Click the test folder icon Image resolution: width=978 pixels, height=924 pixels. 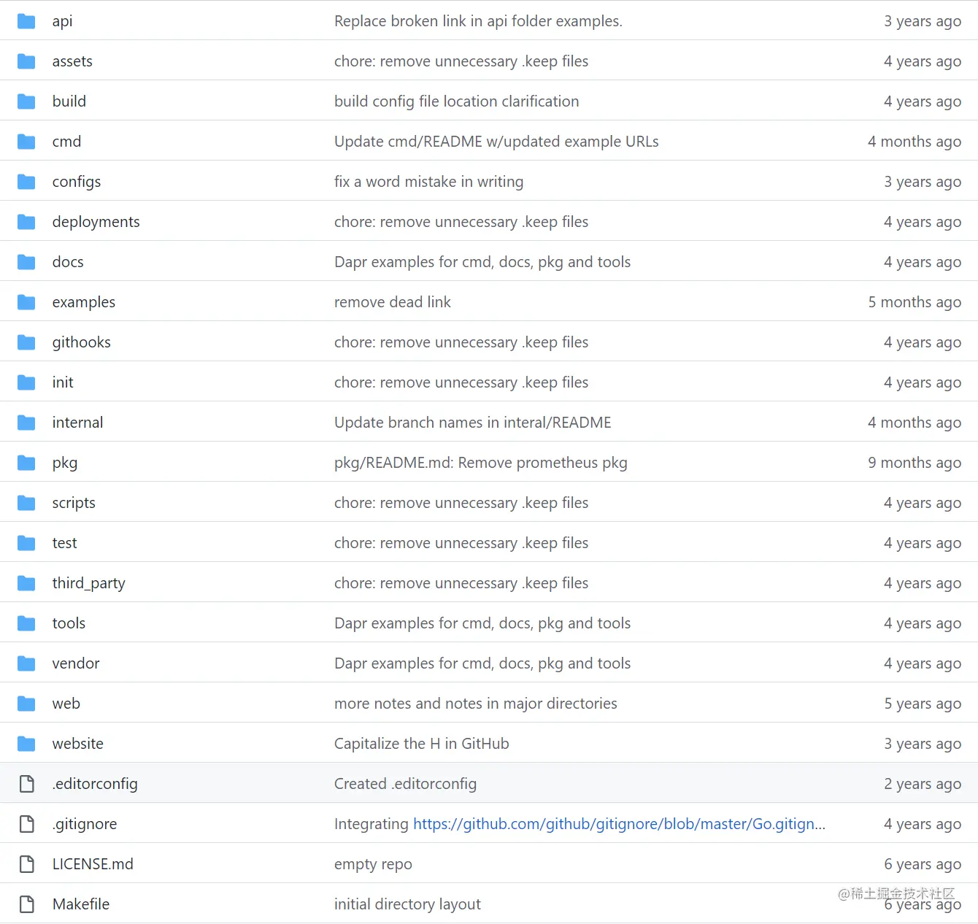(26, 543)
